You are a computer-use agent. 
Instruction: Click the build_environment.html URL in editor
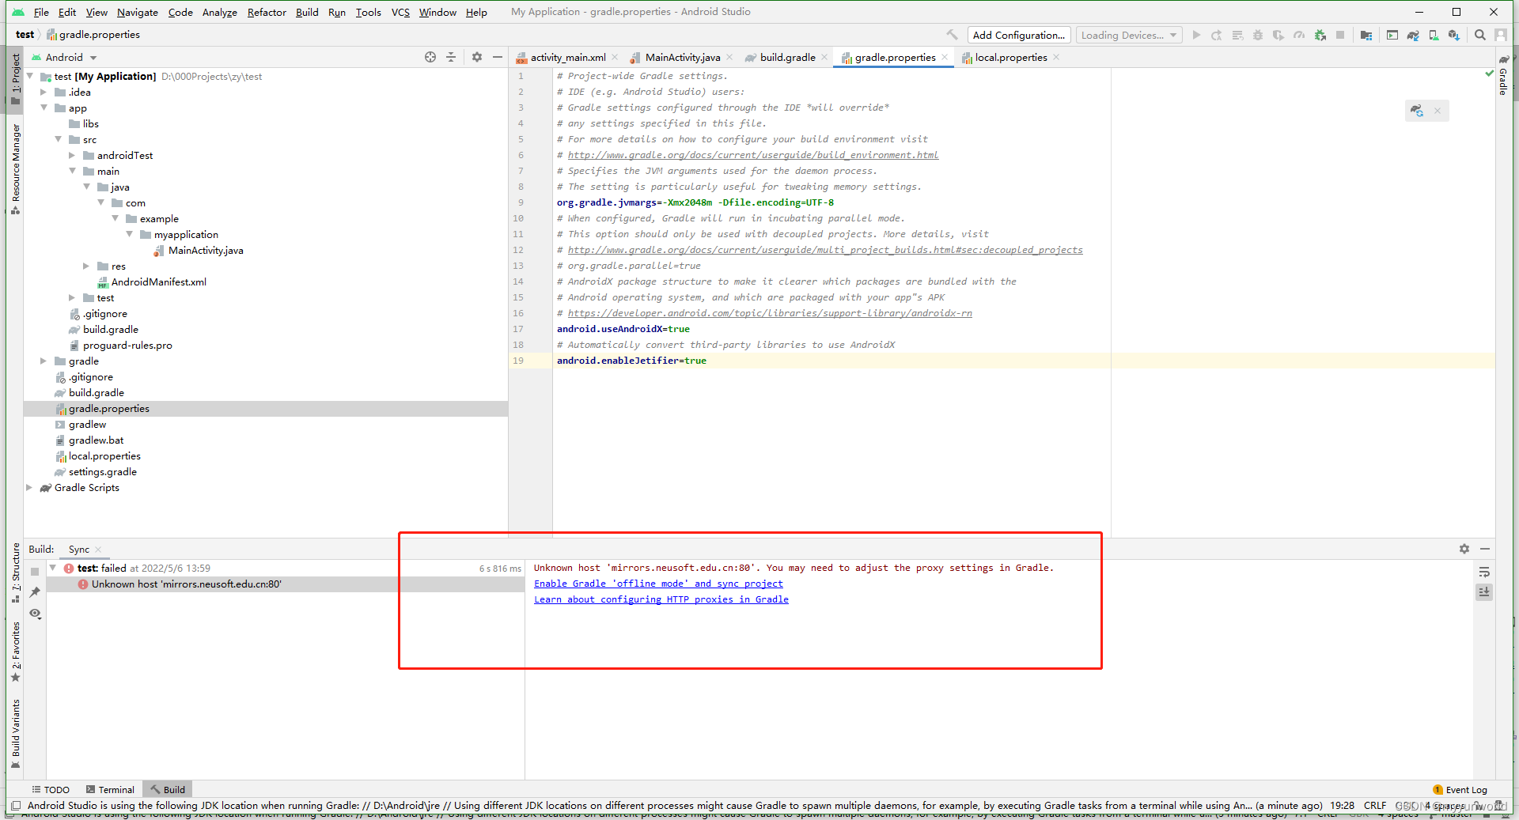click(x=753, y=155)
